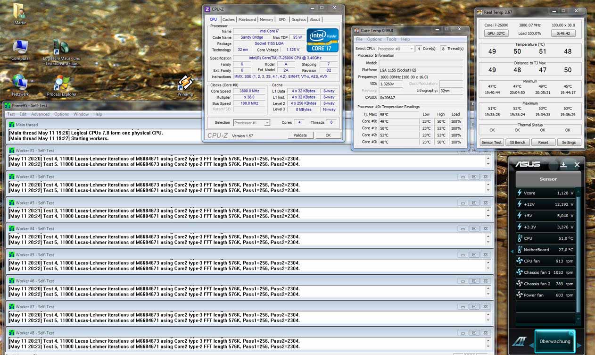Open the Selection processor dropdown in CPU-Z
595x355 pixels.
click(x=252, y=123)
